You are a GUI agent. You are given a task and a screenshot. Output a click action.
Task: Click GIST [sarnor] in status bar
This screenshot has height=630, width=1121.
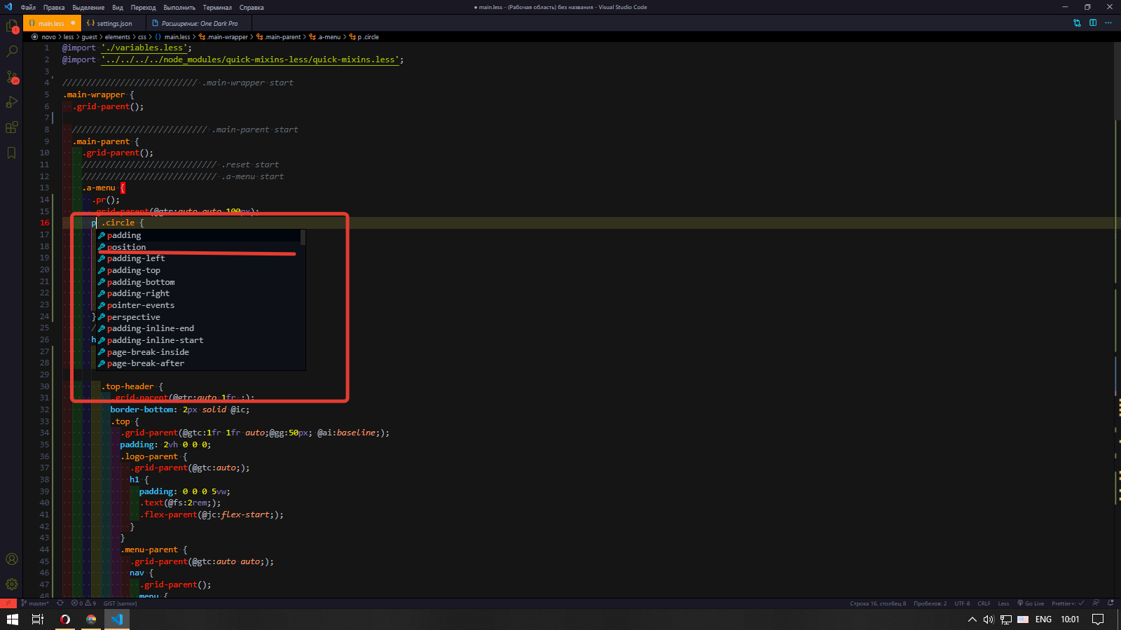(120, 603)
